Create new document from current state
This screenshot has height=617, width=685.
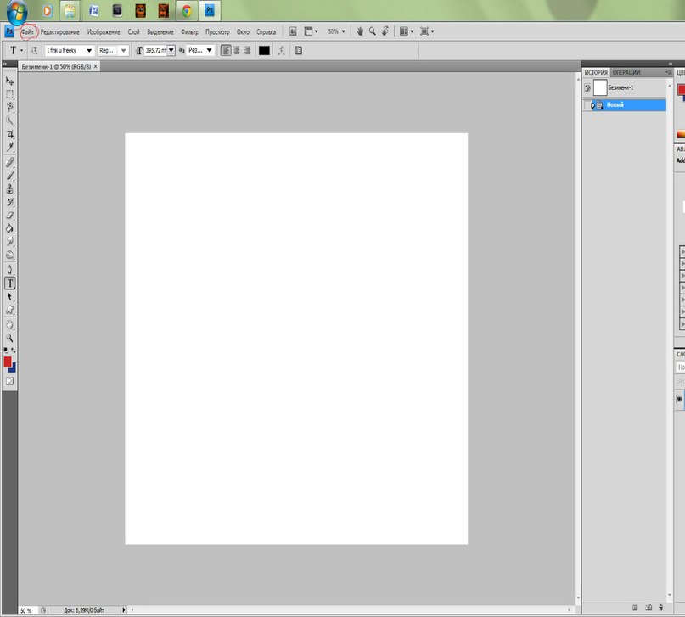635,608
